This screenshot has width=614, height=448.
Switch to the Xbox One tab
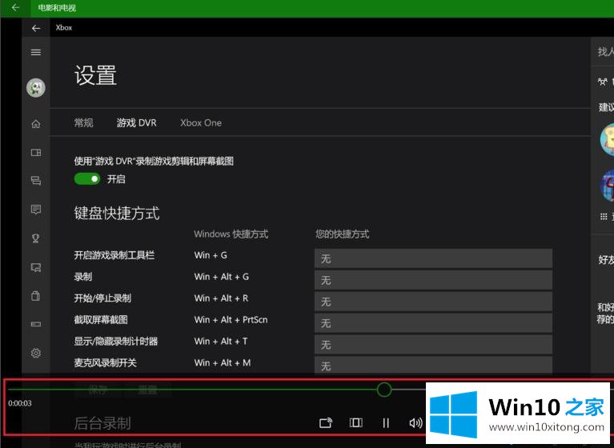pos(201,123)
